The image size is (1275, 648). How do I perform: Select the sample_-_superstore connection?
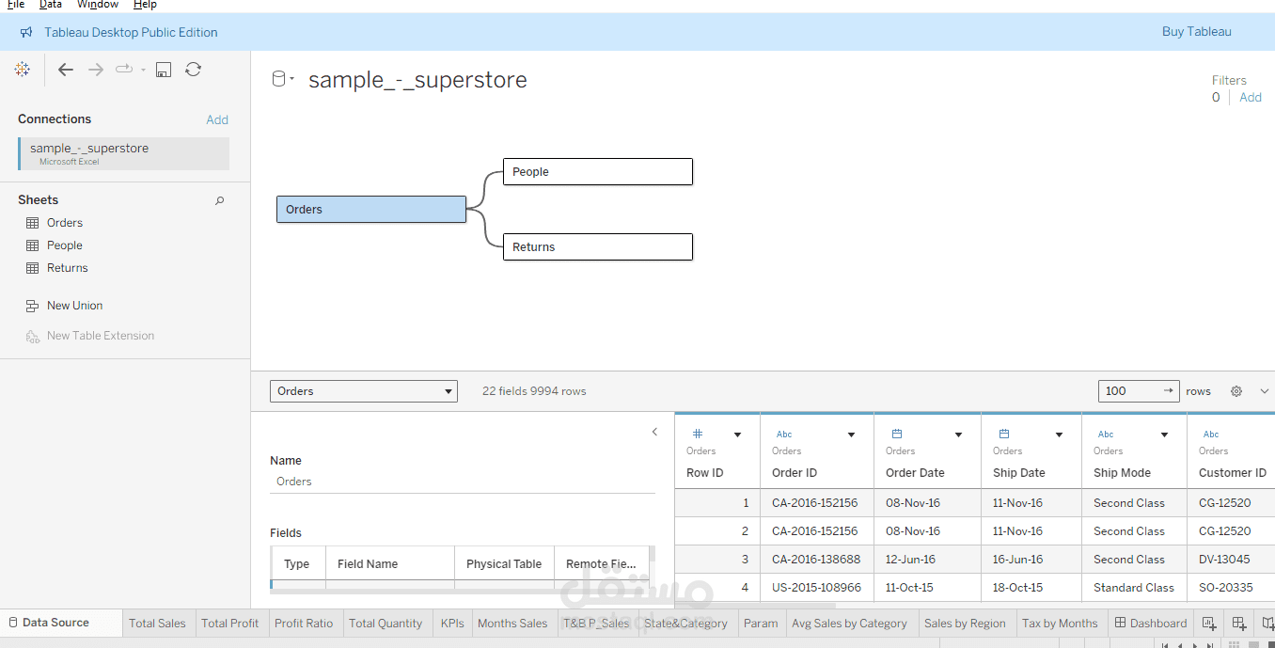[123, 154]
